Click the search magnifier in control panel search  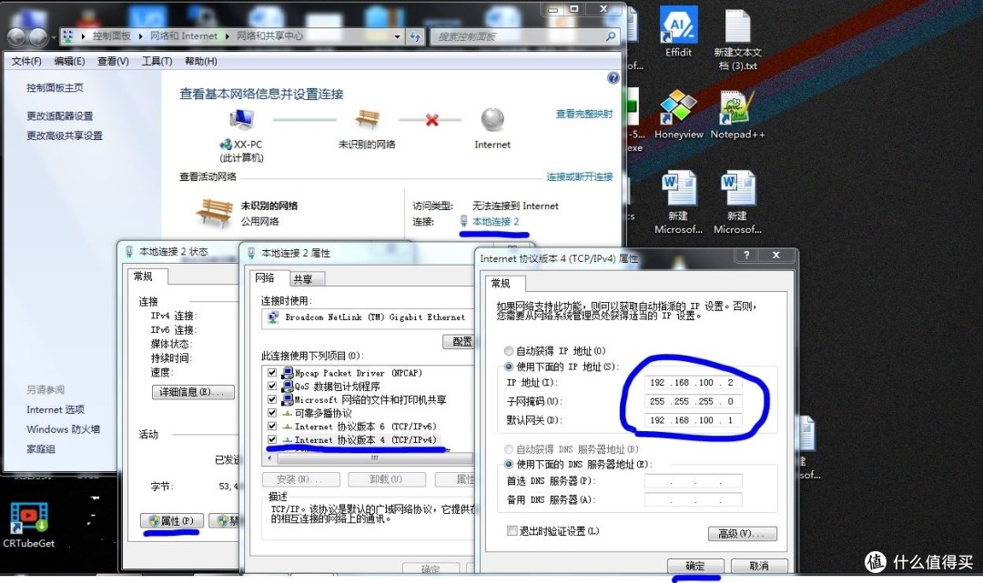coord(610,36)
